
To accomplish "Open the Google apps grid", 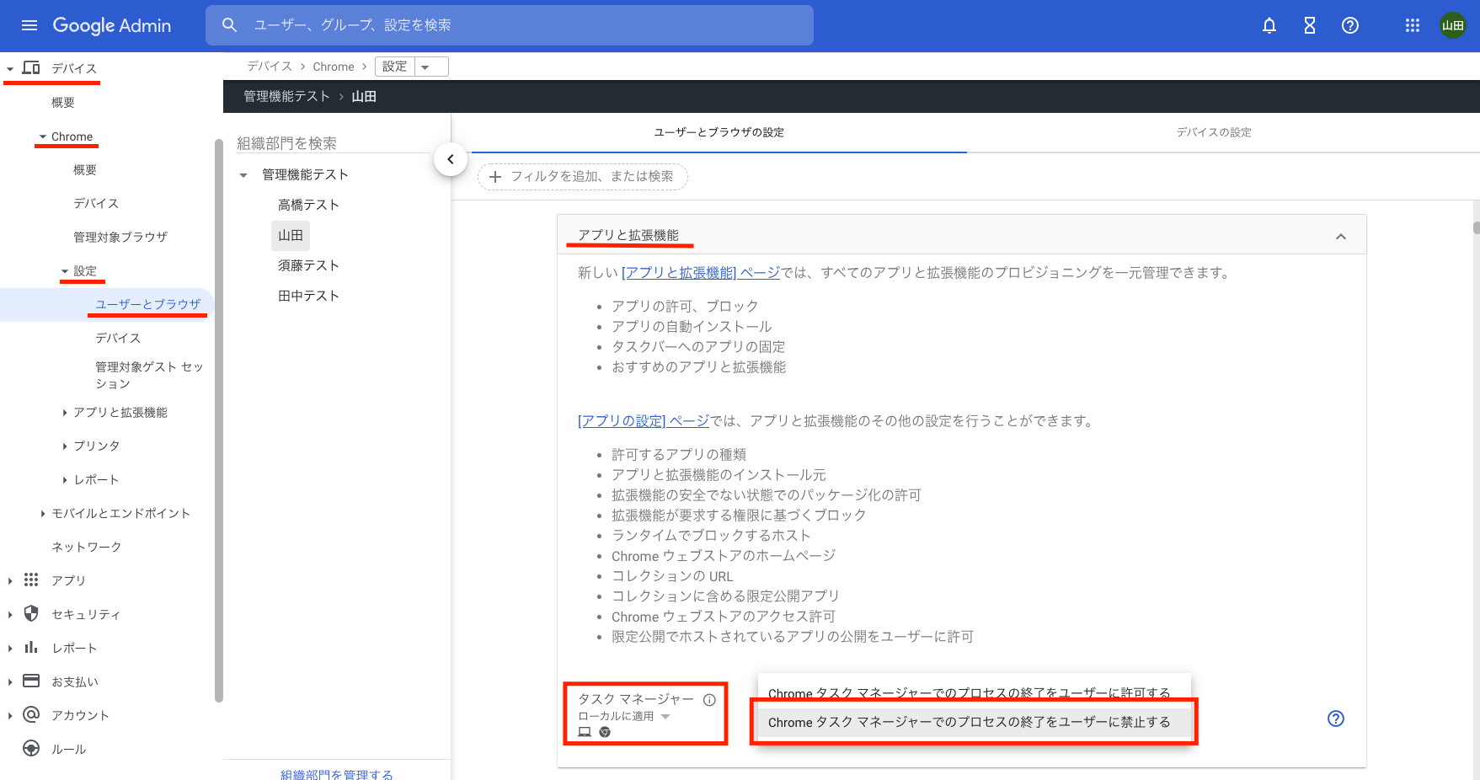I will point(1413,25).
